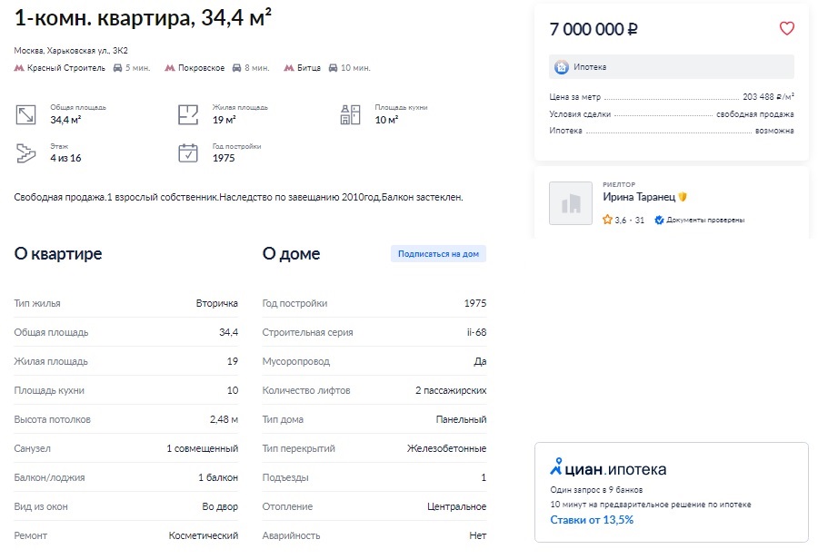Click the heart favorite icon
Viewport: 818px width, 559px height.
click(x=787, y=28)
